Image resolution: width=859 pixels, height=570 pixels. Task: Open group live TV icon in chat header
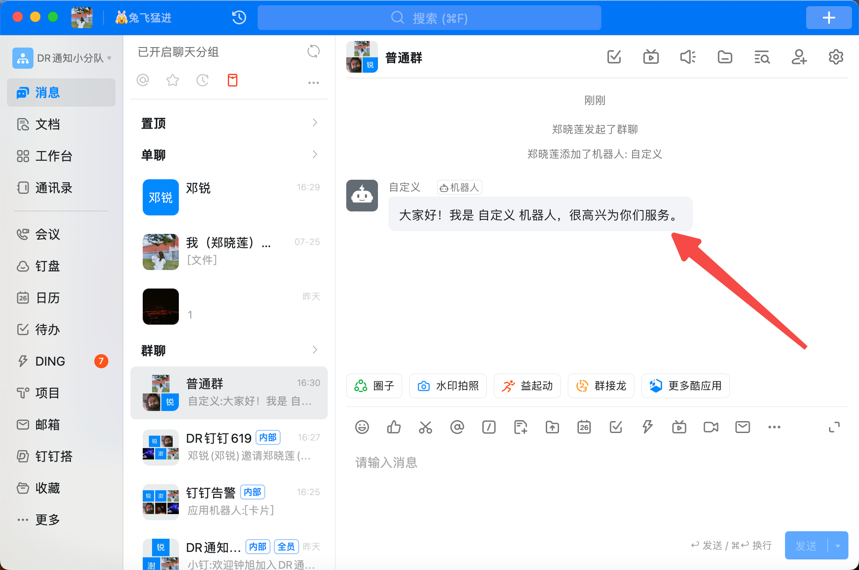pos(651,57)
